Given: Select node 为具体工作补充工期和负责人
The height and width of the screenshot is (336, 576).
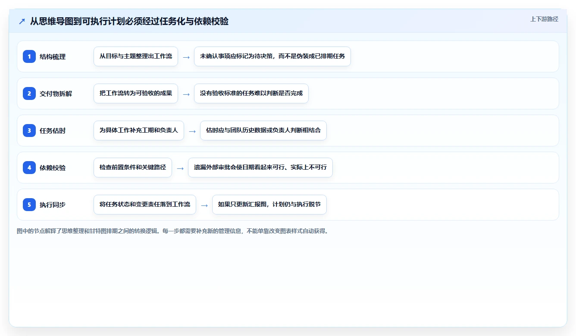Looking at the screenshot, I should tap(139, 131).
